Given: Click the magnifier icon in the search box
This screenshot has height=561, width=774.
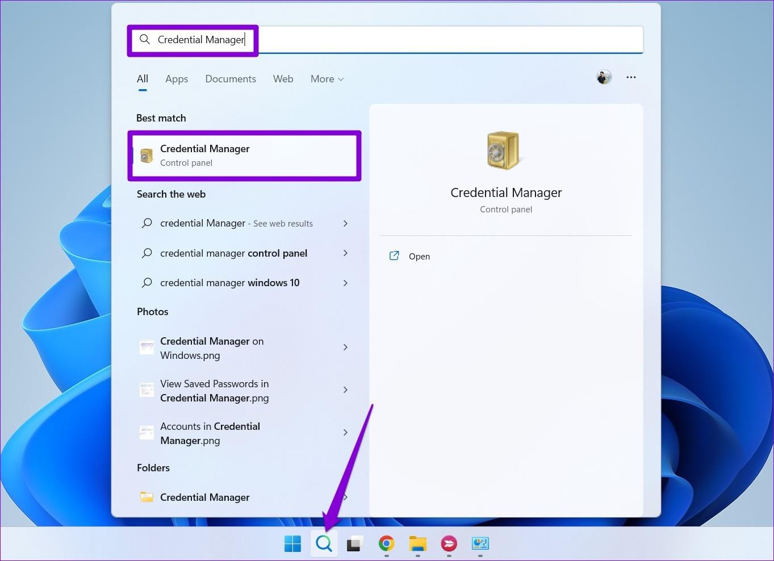Looking at the screenshot, I should [x=145, y=39].
